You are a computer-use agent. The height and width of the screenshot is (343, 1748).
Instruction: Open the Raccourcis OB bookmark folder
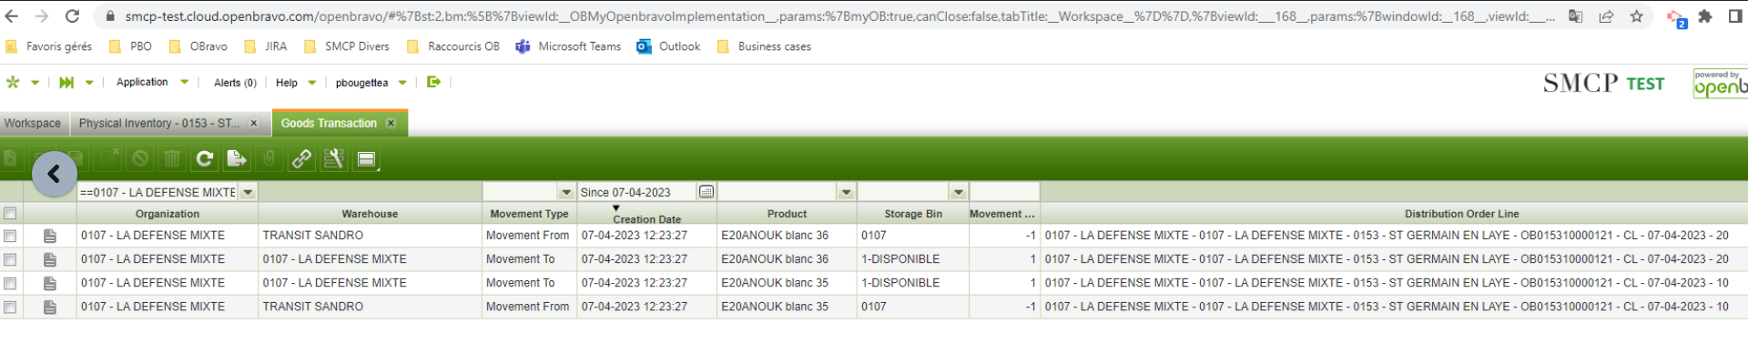(x=453, y=46)
